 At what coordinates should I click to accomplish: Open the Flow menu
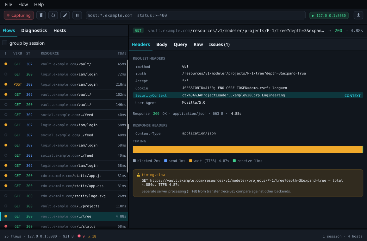[x=23, y=4]
